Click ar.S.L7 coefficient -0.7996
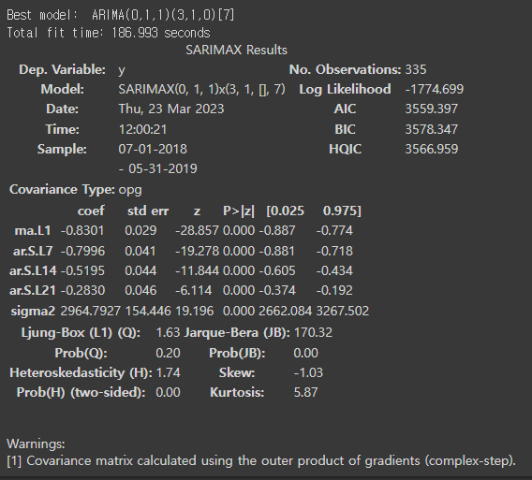Viewport: 532px width, 480px height. [x=82, y=251]
